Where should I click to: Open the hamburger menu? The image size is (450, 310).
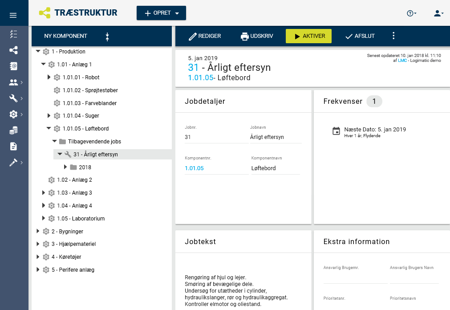tap(13, 15)
